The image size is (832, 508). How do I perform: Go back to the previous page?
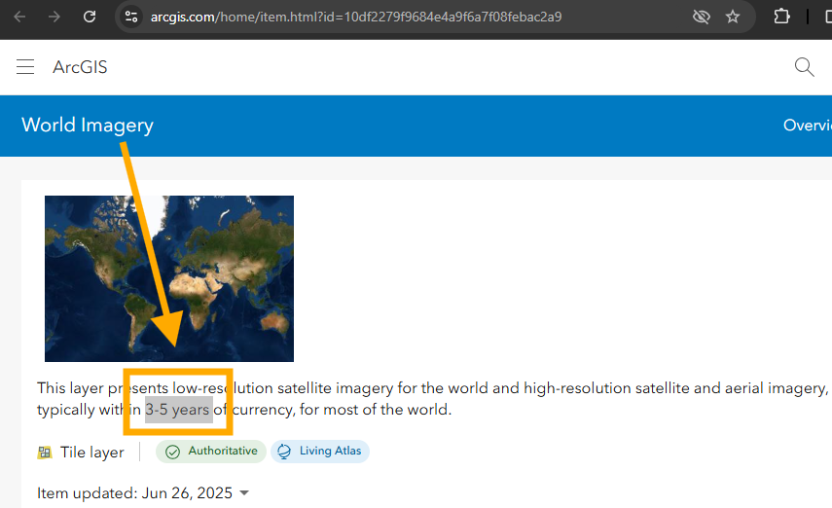pyautogui.click(x=19, y=17)
